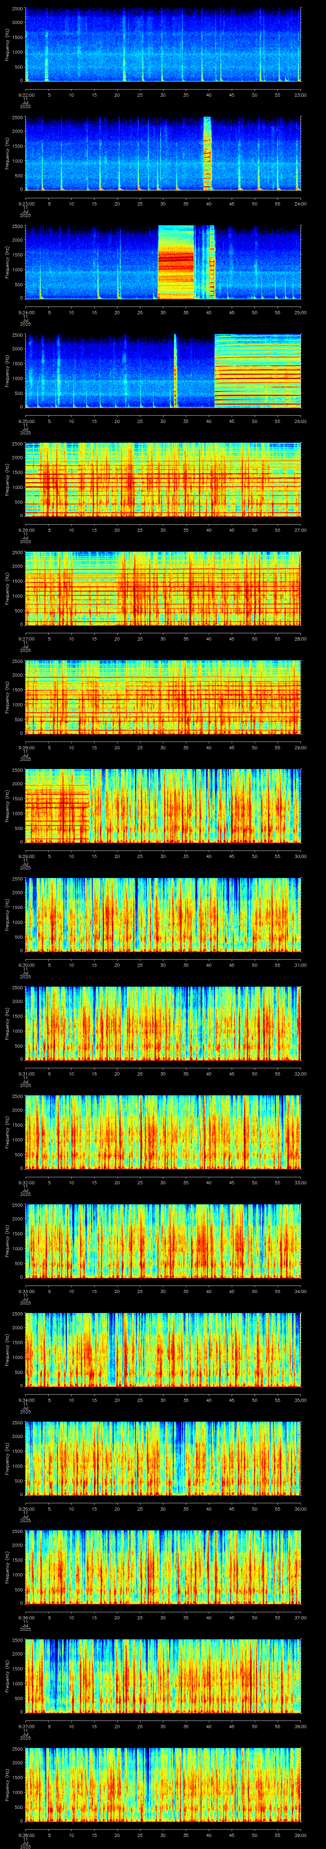
Task: Click the spectrogram panel starting at 9:26:00
Action: pos(163,480)
